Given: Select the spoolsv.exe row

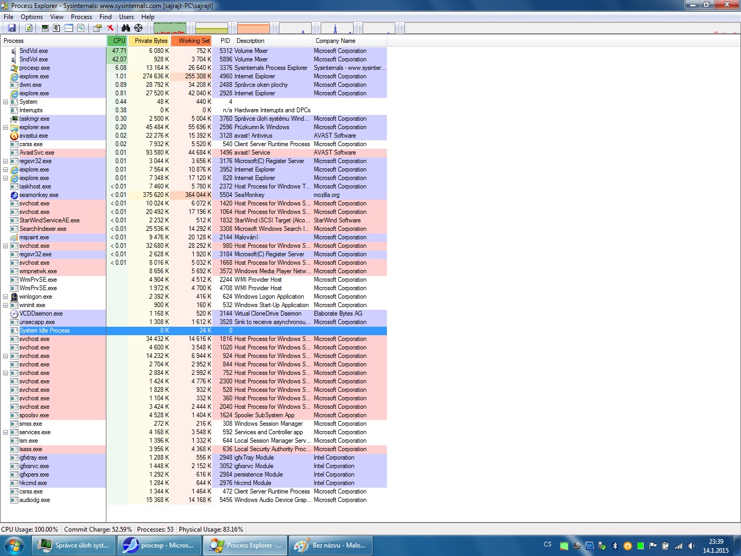Looking at the screenshot, I should click(194, 415).
